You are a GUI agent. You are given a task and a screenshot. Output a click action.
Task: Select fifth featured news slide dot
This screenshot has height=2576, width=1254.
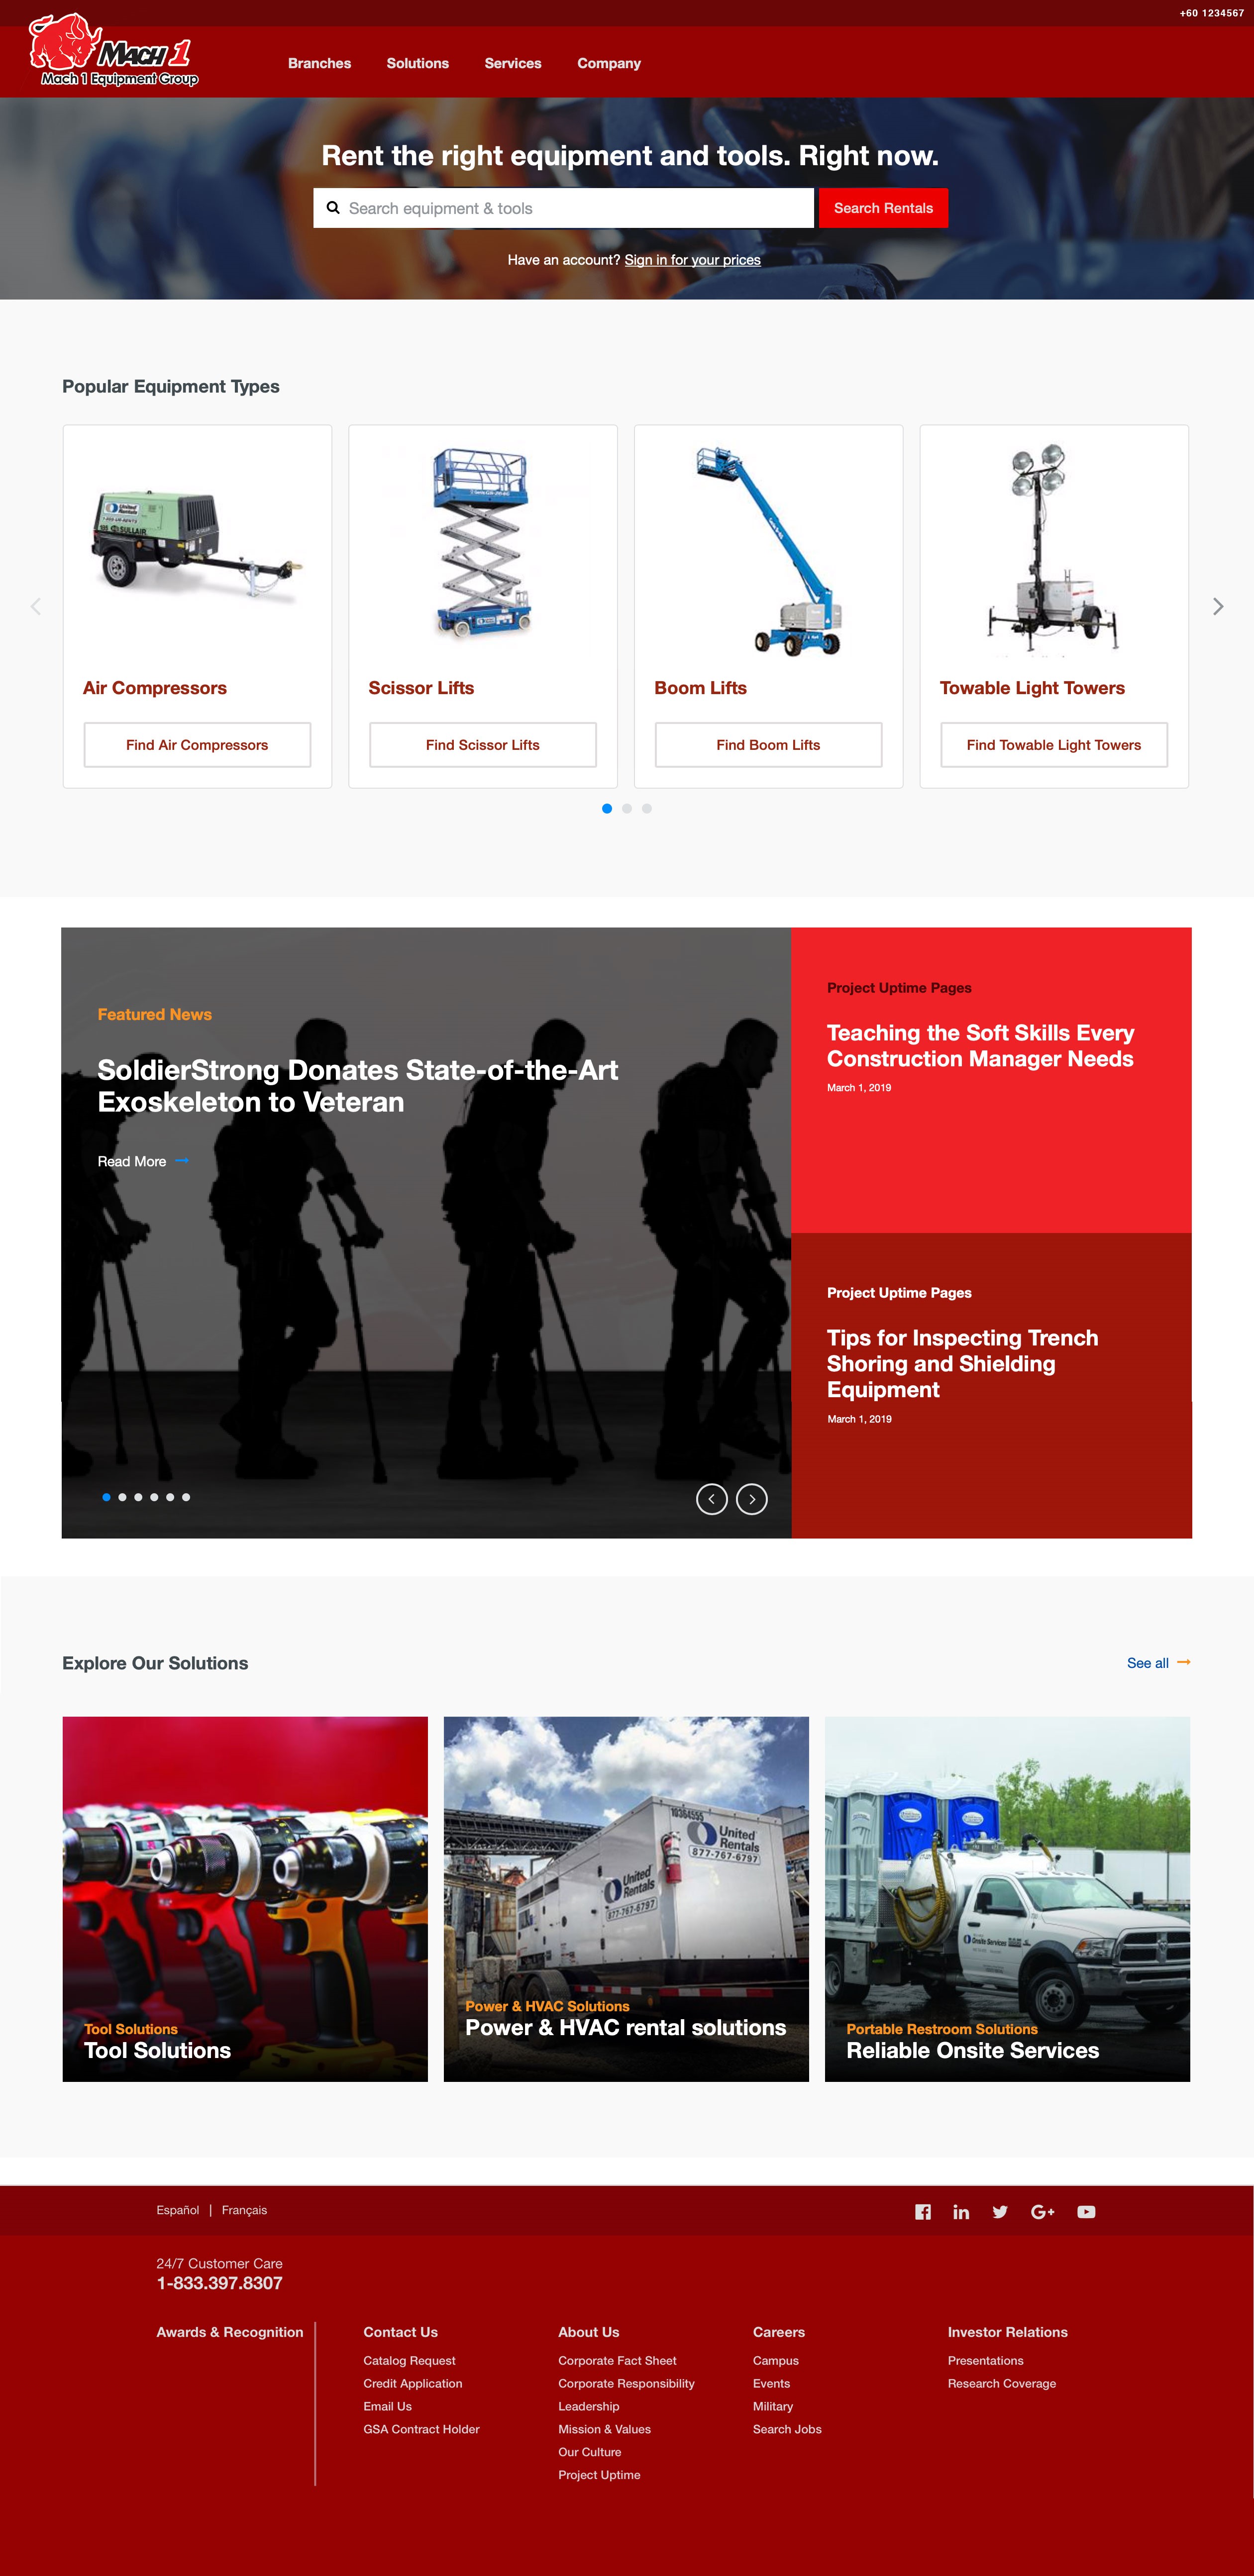point(170,1497)
